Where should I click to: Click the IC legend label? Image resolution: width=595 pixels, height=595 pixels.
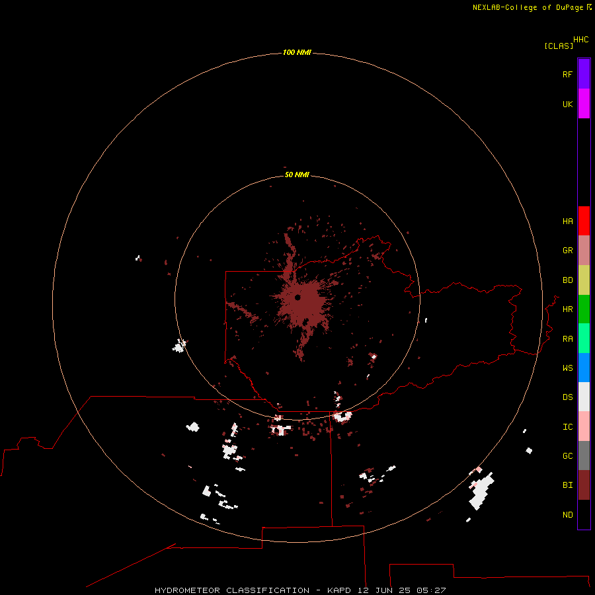[x=567, y=427]
